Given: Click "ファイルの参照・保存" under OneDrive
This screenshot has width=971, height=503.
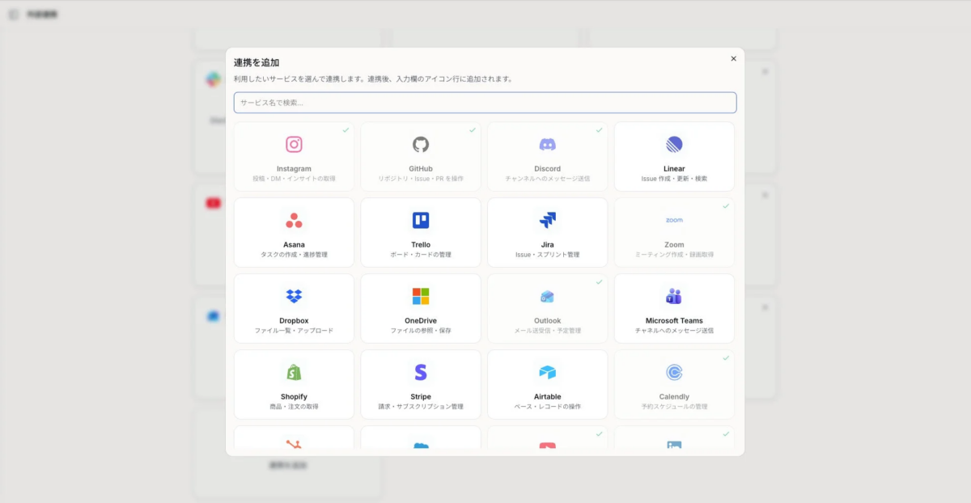Looking at the screenshot, I should (421, 331).
